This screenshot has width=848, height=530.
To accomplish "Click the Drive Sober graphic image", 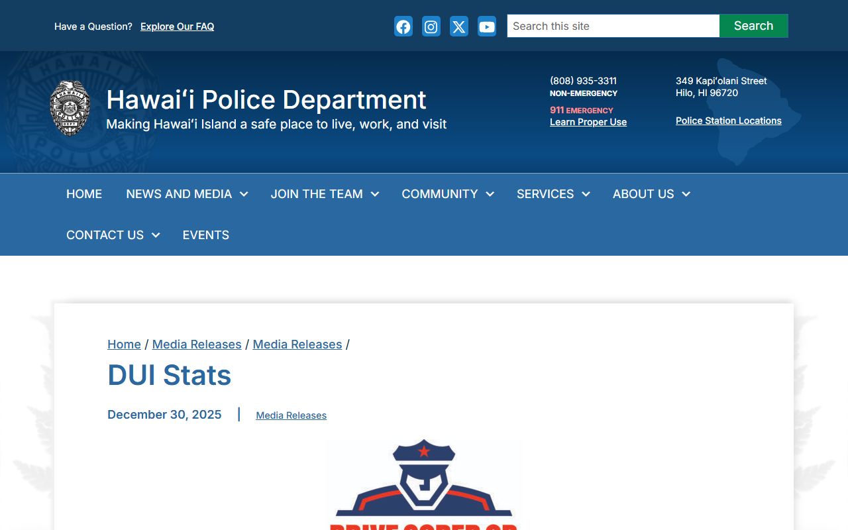I will (x=424, y=484).
